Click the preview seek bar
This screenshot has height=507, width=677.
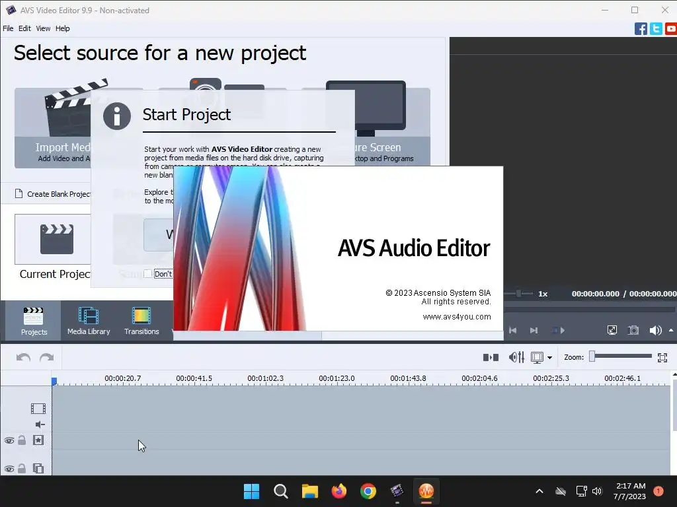[x=589, y=309]
